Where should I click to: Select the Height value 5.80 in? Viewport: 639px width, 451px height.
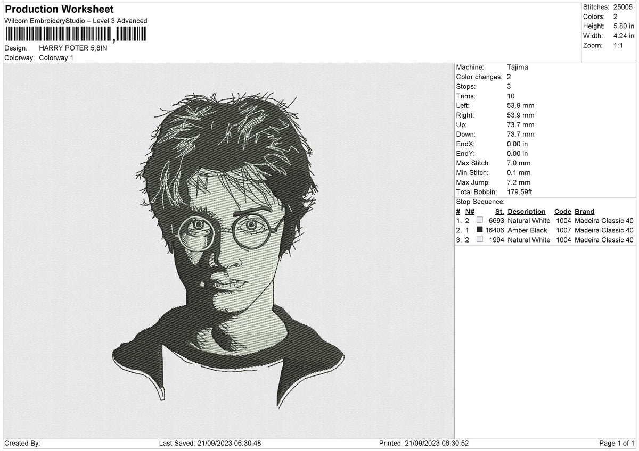(x=624, y=26)
